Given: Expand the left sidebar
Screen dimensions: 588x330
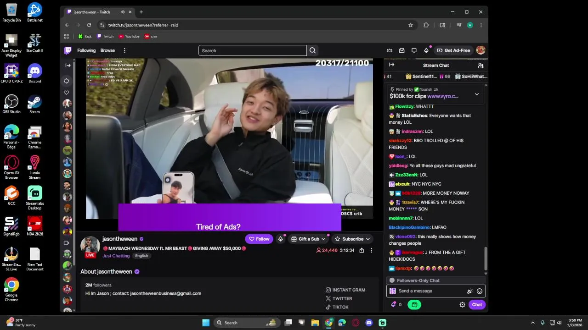Looking at the screenshot, I should [x=68, y=65].
